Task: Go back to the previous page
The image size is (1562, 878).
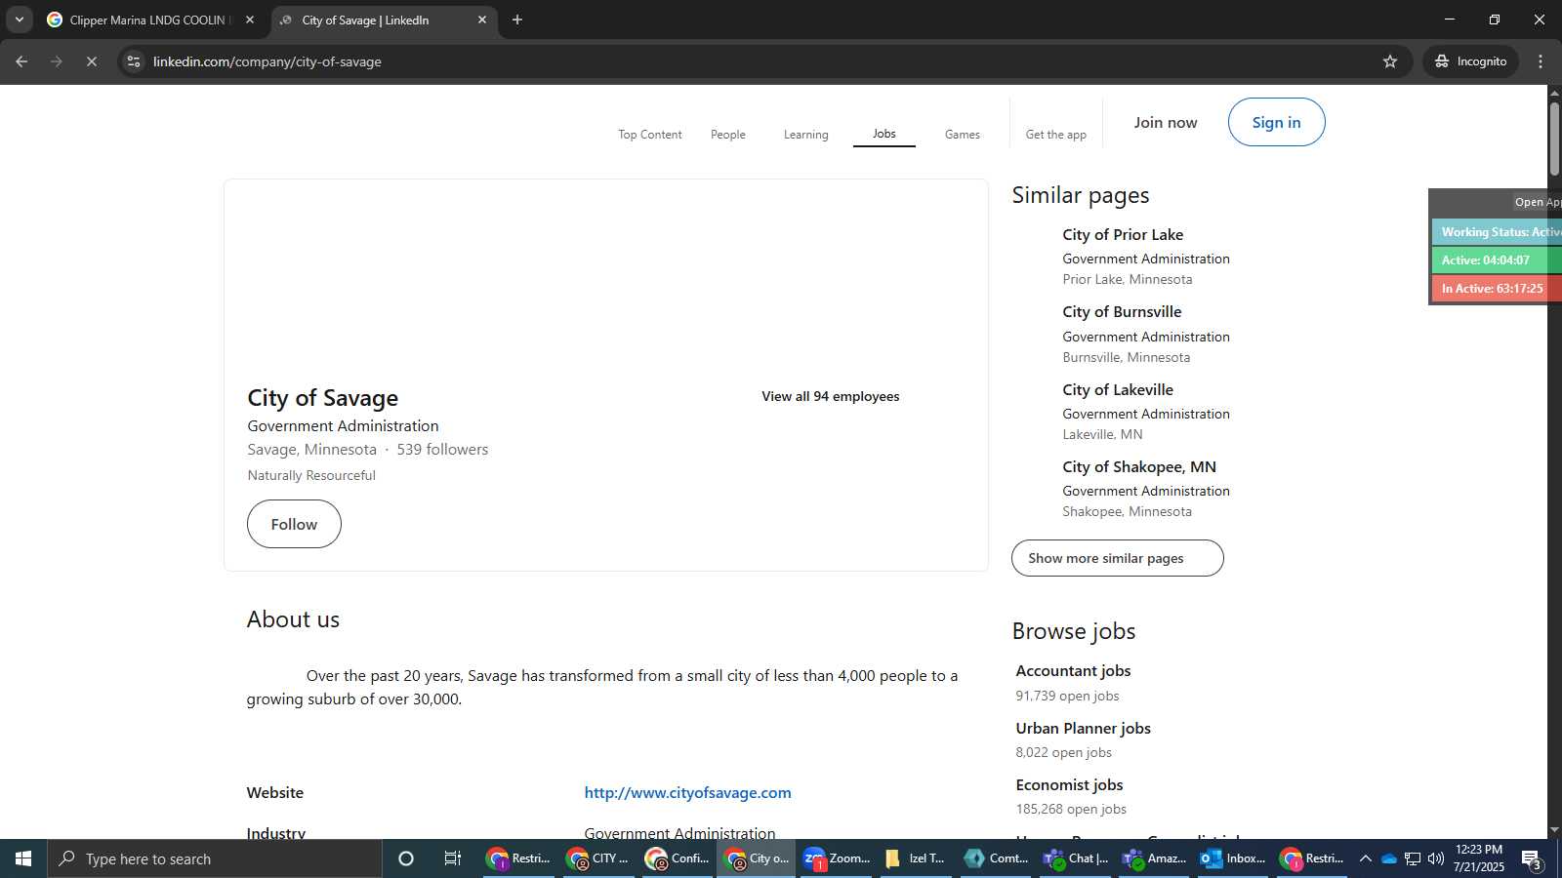Action: tap(21, 61)
